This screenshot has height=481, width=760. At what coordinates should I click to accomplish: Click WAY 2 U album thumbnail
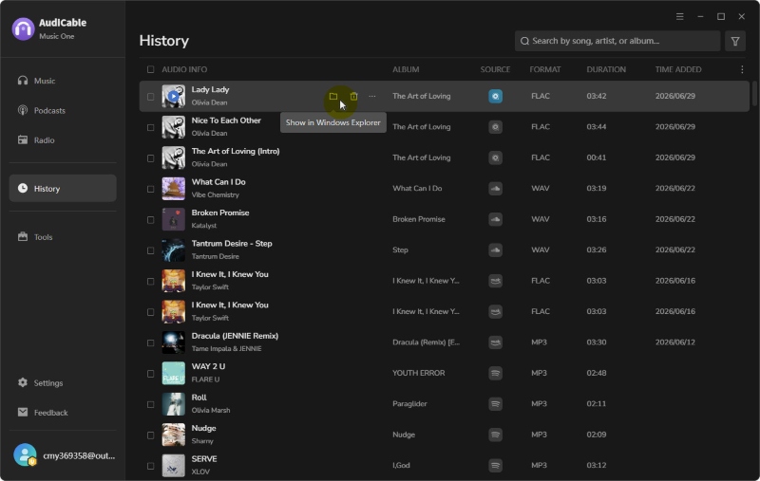coord(173,373)
